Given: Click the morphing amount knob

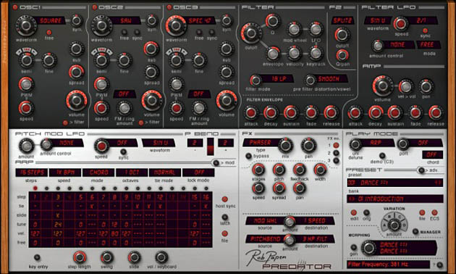Looking at the screenshot, I should [x=368, y=248].
